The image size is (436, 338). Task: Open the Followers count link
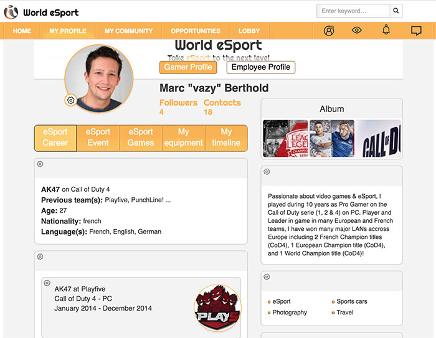(178, 107)
